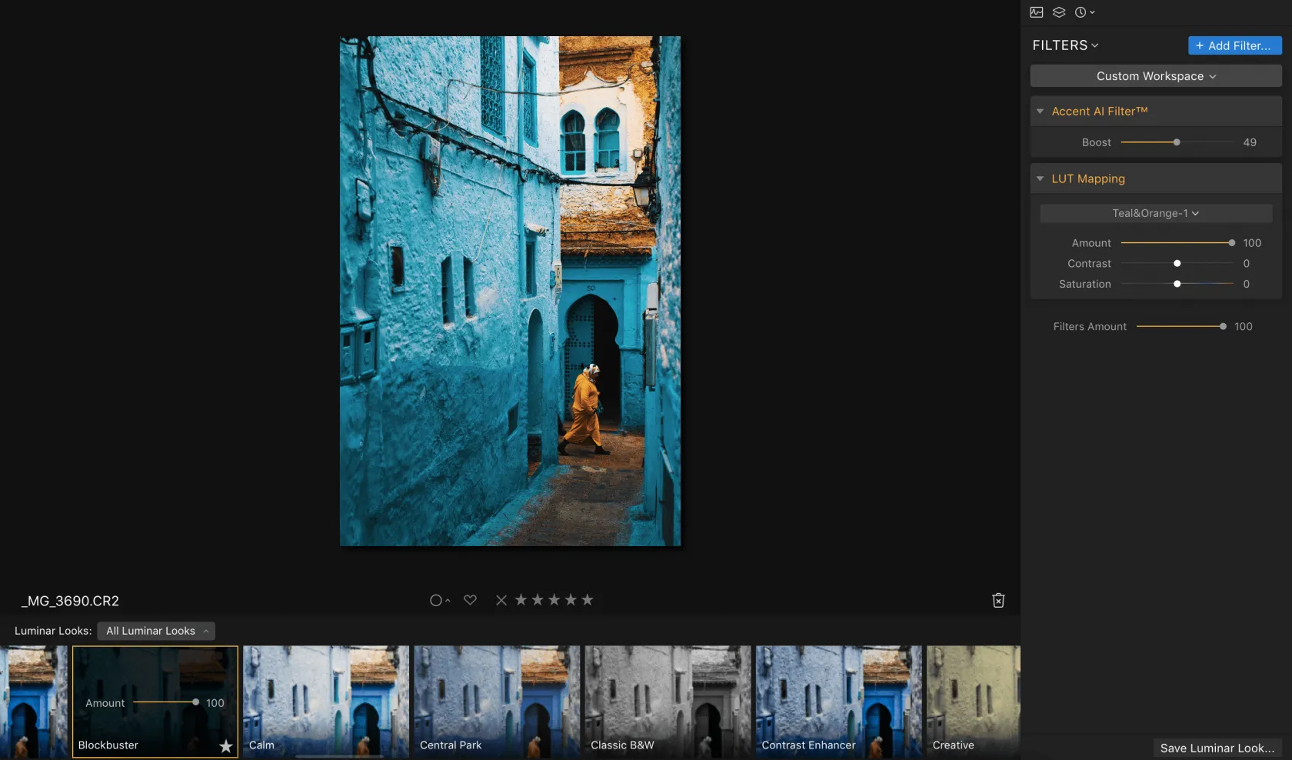This screenshot has height=760, width=1292.
Task: Open the All Luminar Looks category menu
Action: (x=156, y=631)
